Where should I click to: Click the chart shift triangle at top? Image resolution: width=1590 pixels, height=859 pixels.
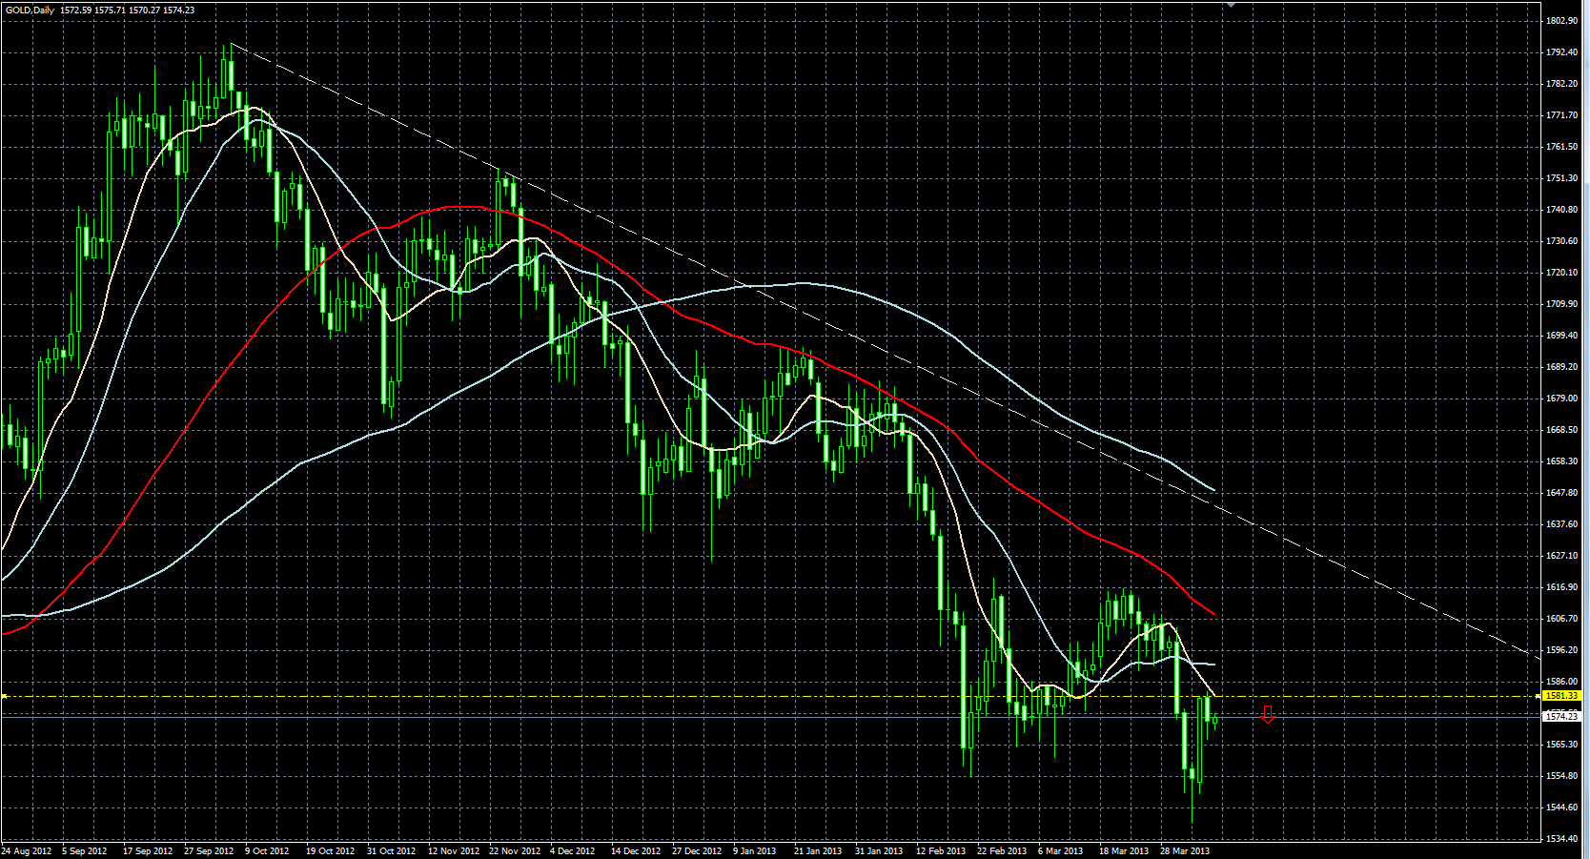(1231, 5)
